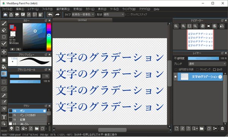
Task: Open the Help menu
Action: [x=157, y=9]
